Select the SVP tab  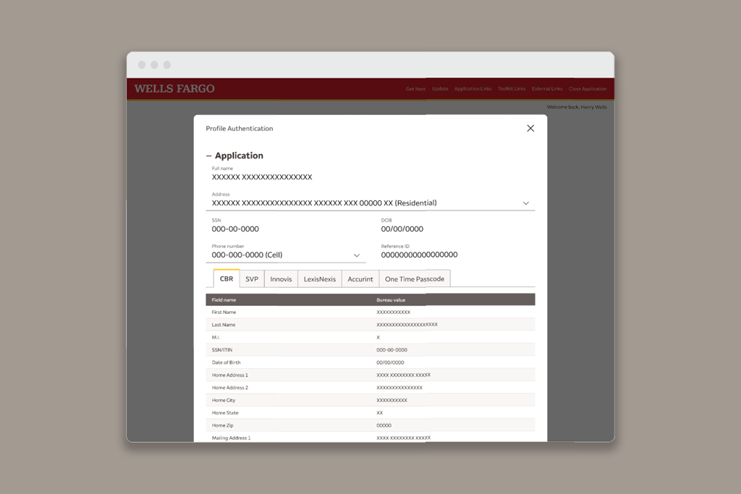pos(252,278)
